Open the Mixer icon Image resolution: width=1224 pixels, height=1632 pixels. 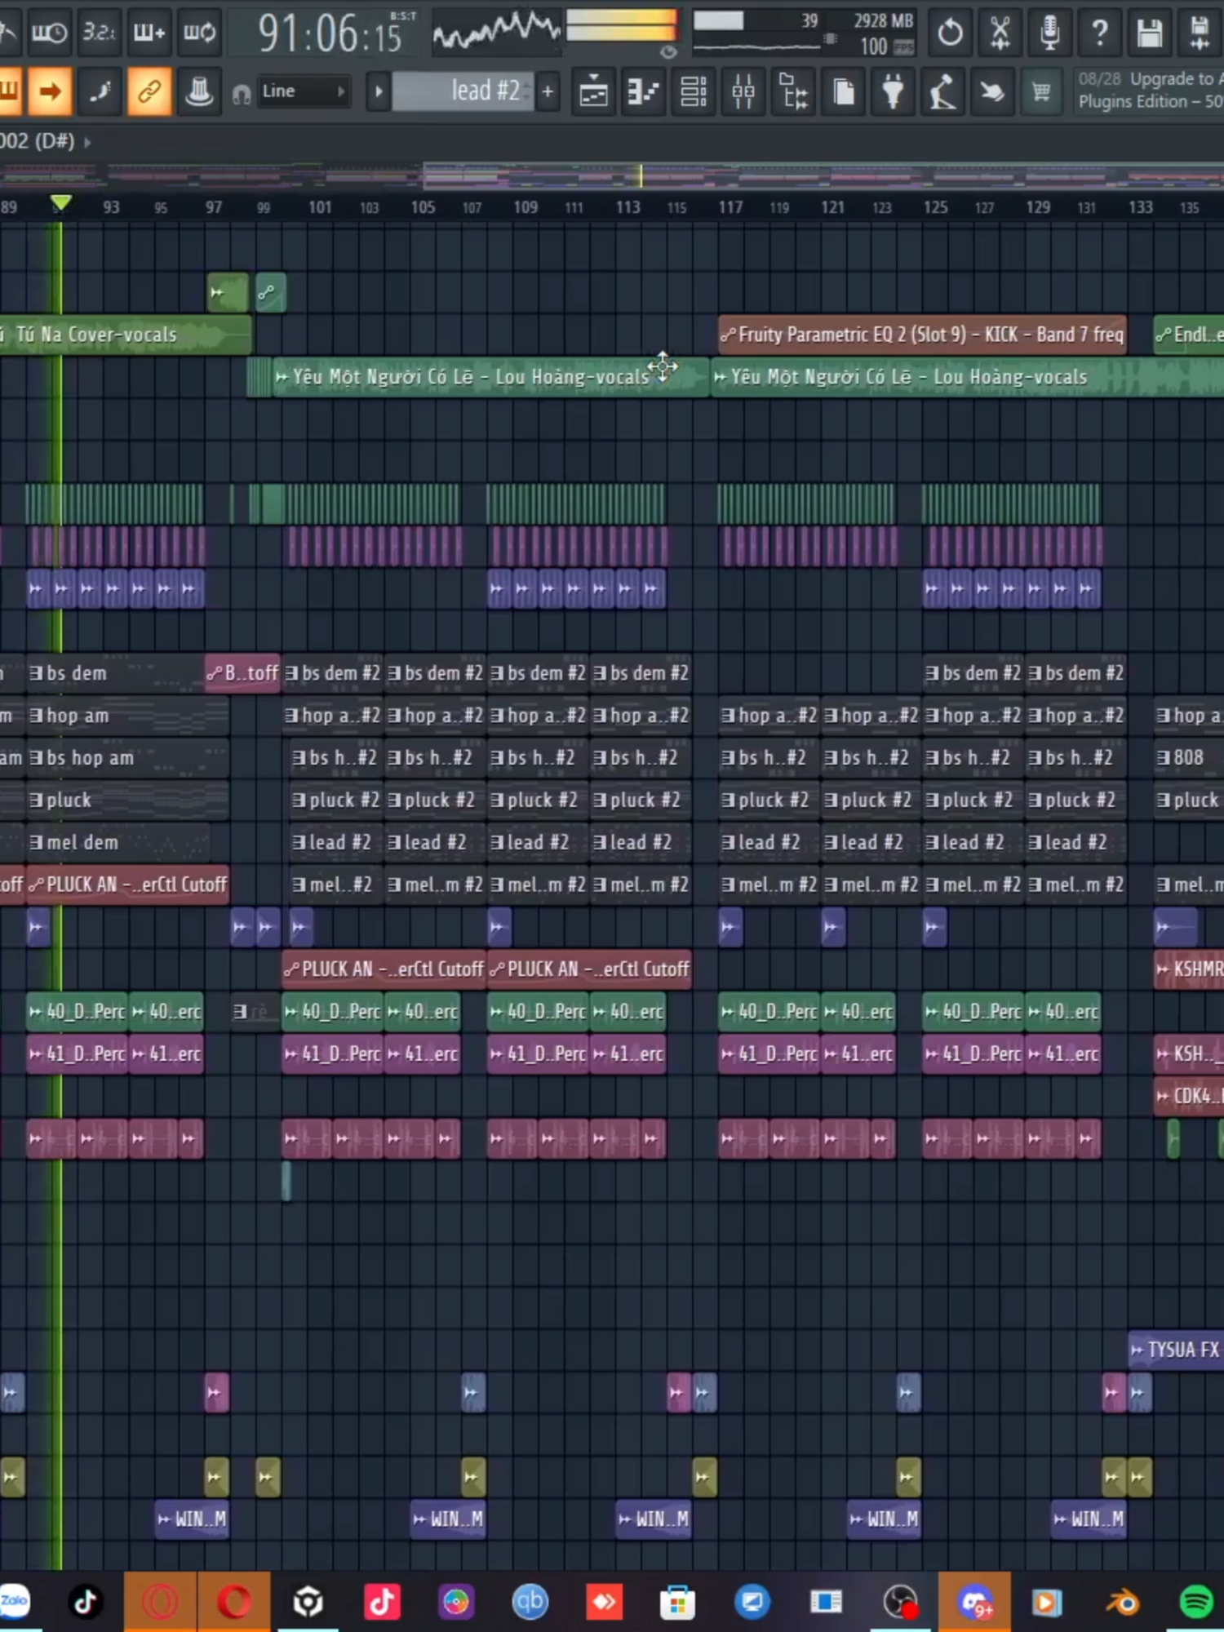(743, 91)
